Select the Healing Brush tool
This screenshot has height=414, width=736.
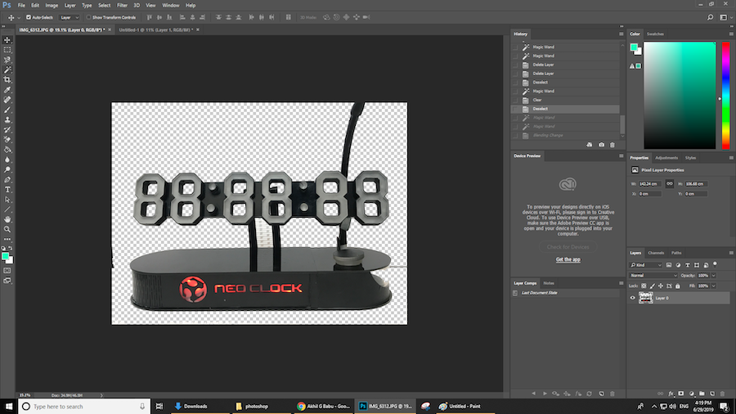click(x=7, y=100)
